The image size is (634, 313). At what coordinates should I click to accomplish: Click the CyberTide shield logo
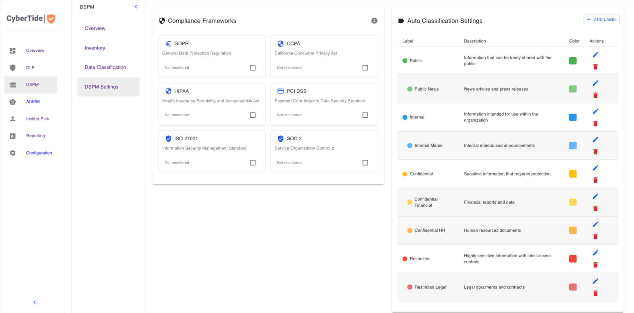(x=51, y=19)
